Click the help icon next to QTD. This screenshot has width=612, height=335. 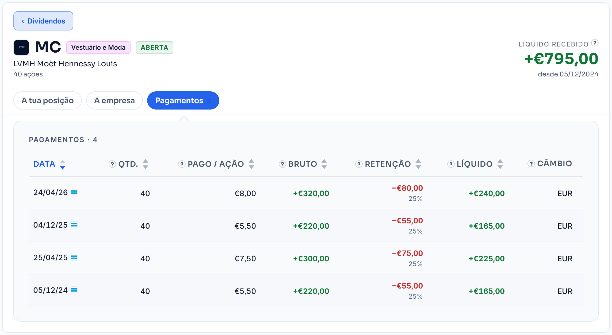pos(112,164)
